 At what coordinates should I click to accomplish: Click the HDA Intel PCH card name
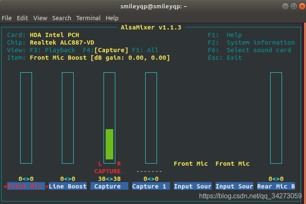click(x=54, y=35)
